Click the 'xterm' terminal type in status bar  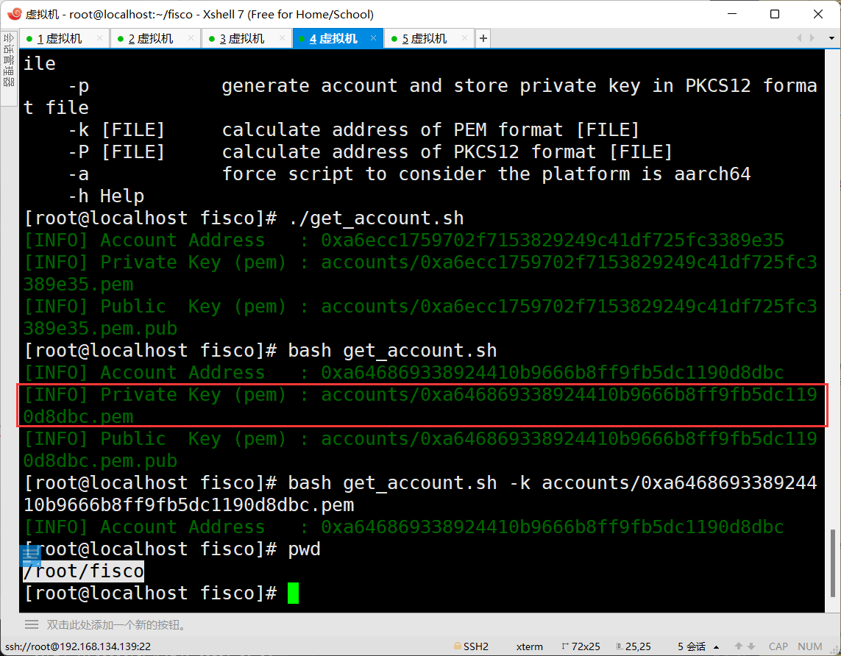pyautogui.click(x=529, y=647)
